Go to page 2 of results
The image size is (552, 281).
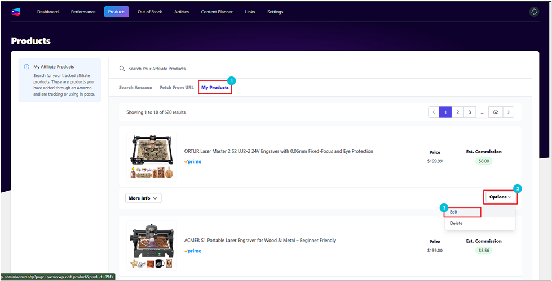pos(458,112)
